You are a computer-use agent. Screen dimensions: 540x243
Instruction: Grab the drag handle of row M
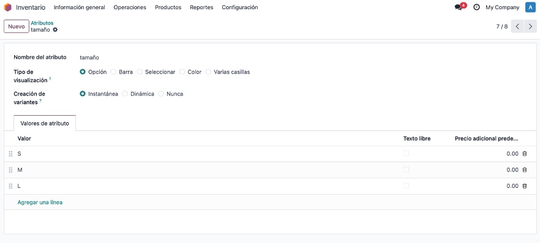10,170
